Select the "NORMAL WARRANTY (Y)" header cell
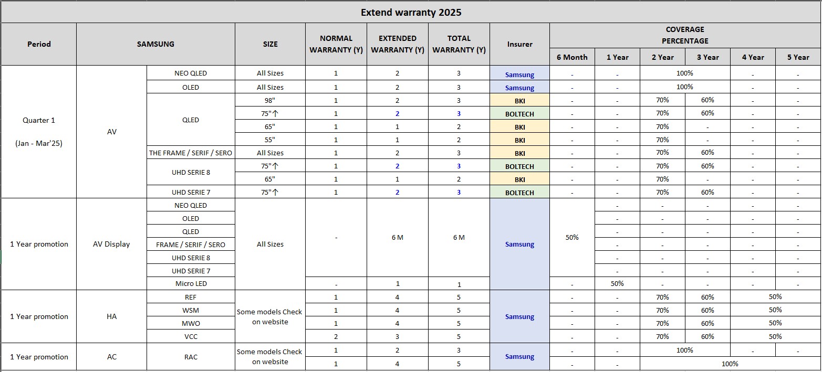The width and height of the screenshot is (822, 372). 336,44
